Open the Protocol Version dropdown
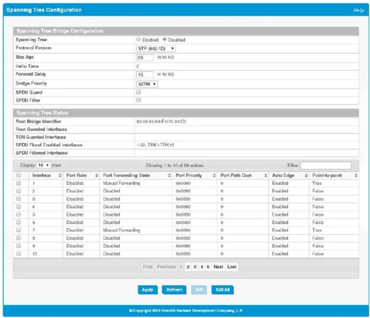 (x=156, y=49)
